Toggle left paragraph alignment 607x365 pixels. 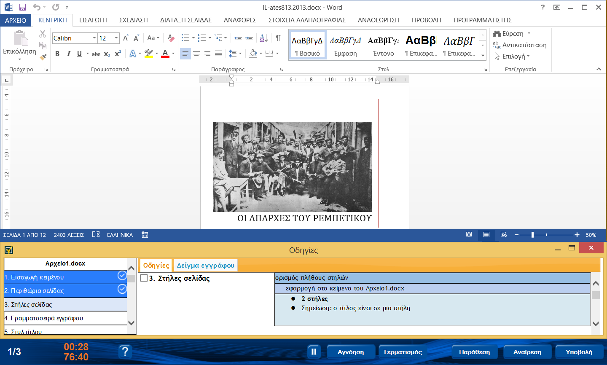185,54
